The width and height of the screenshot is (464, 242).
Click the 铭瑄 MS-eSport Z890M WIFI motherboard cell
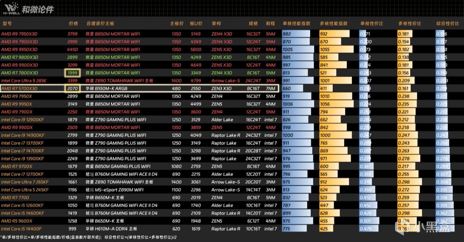click(115, 190)
